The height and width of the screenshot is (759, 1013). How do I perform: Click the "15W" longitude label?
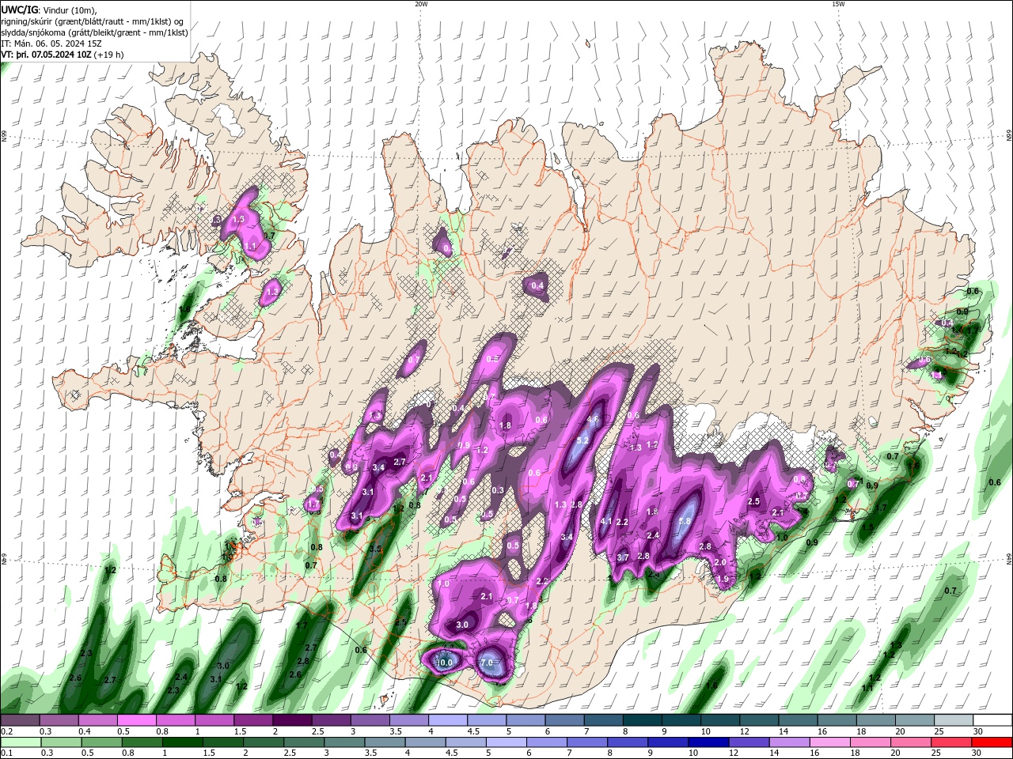click(838, 4)
